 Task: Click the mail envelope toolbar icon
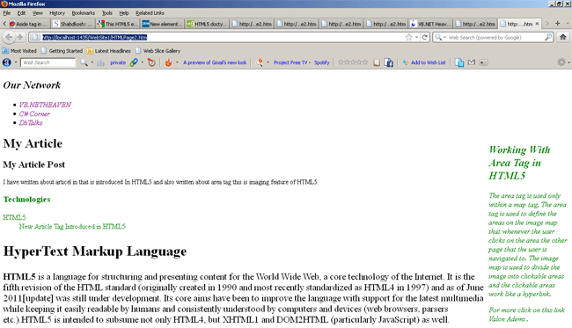pyautogui.click(x=472, y=62)
